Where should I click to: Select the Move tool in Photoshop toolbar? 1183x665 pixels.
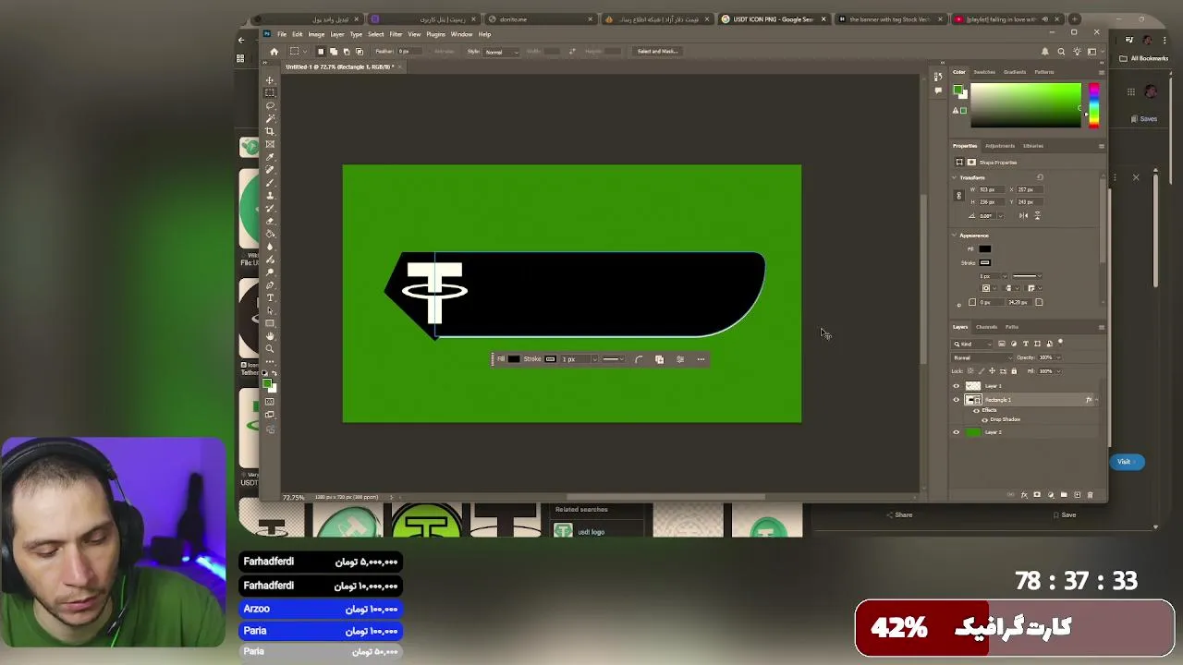coord(270,80)
